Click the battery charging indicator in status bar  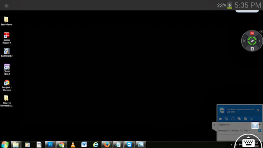coord(230,5)
